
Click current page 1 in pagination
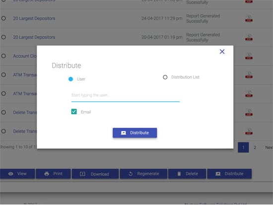point(243,147)
